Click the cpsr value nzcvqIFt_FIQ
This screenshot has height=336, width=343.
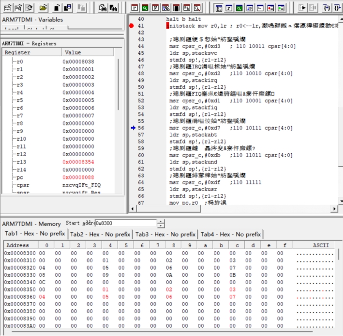[x=82, y=185]
